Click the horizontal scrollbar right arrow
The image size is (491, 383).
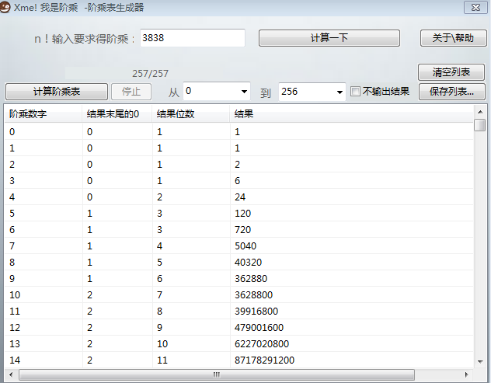click(x=467, y=374)
